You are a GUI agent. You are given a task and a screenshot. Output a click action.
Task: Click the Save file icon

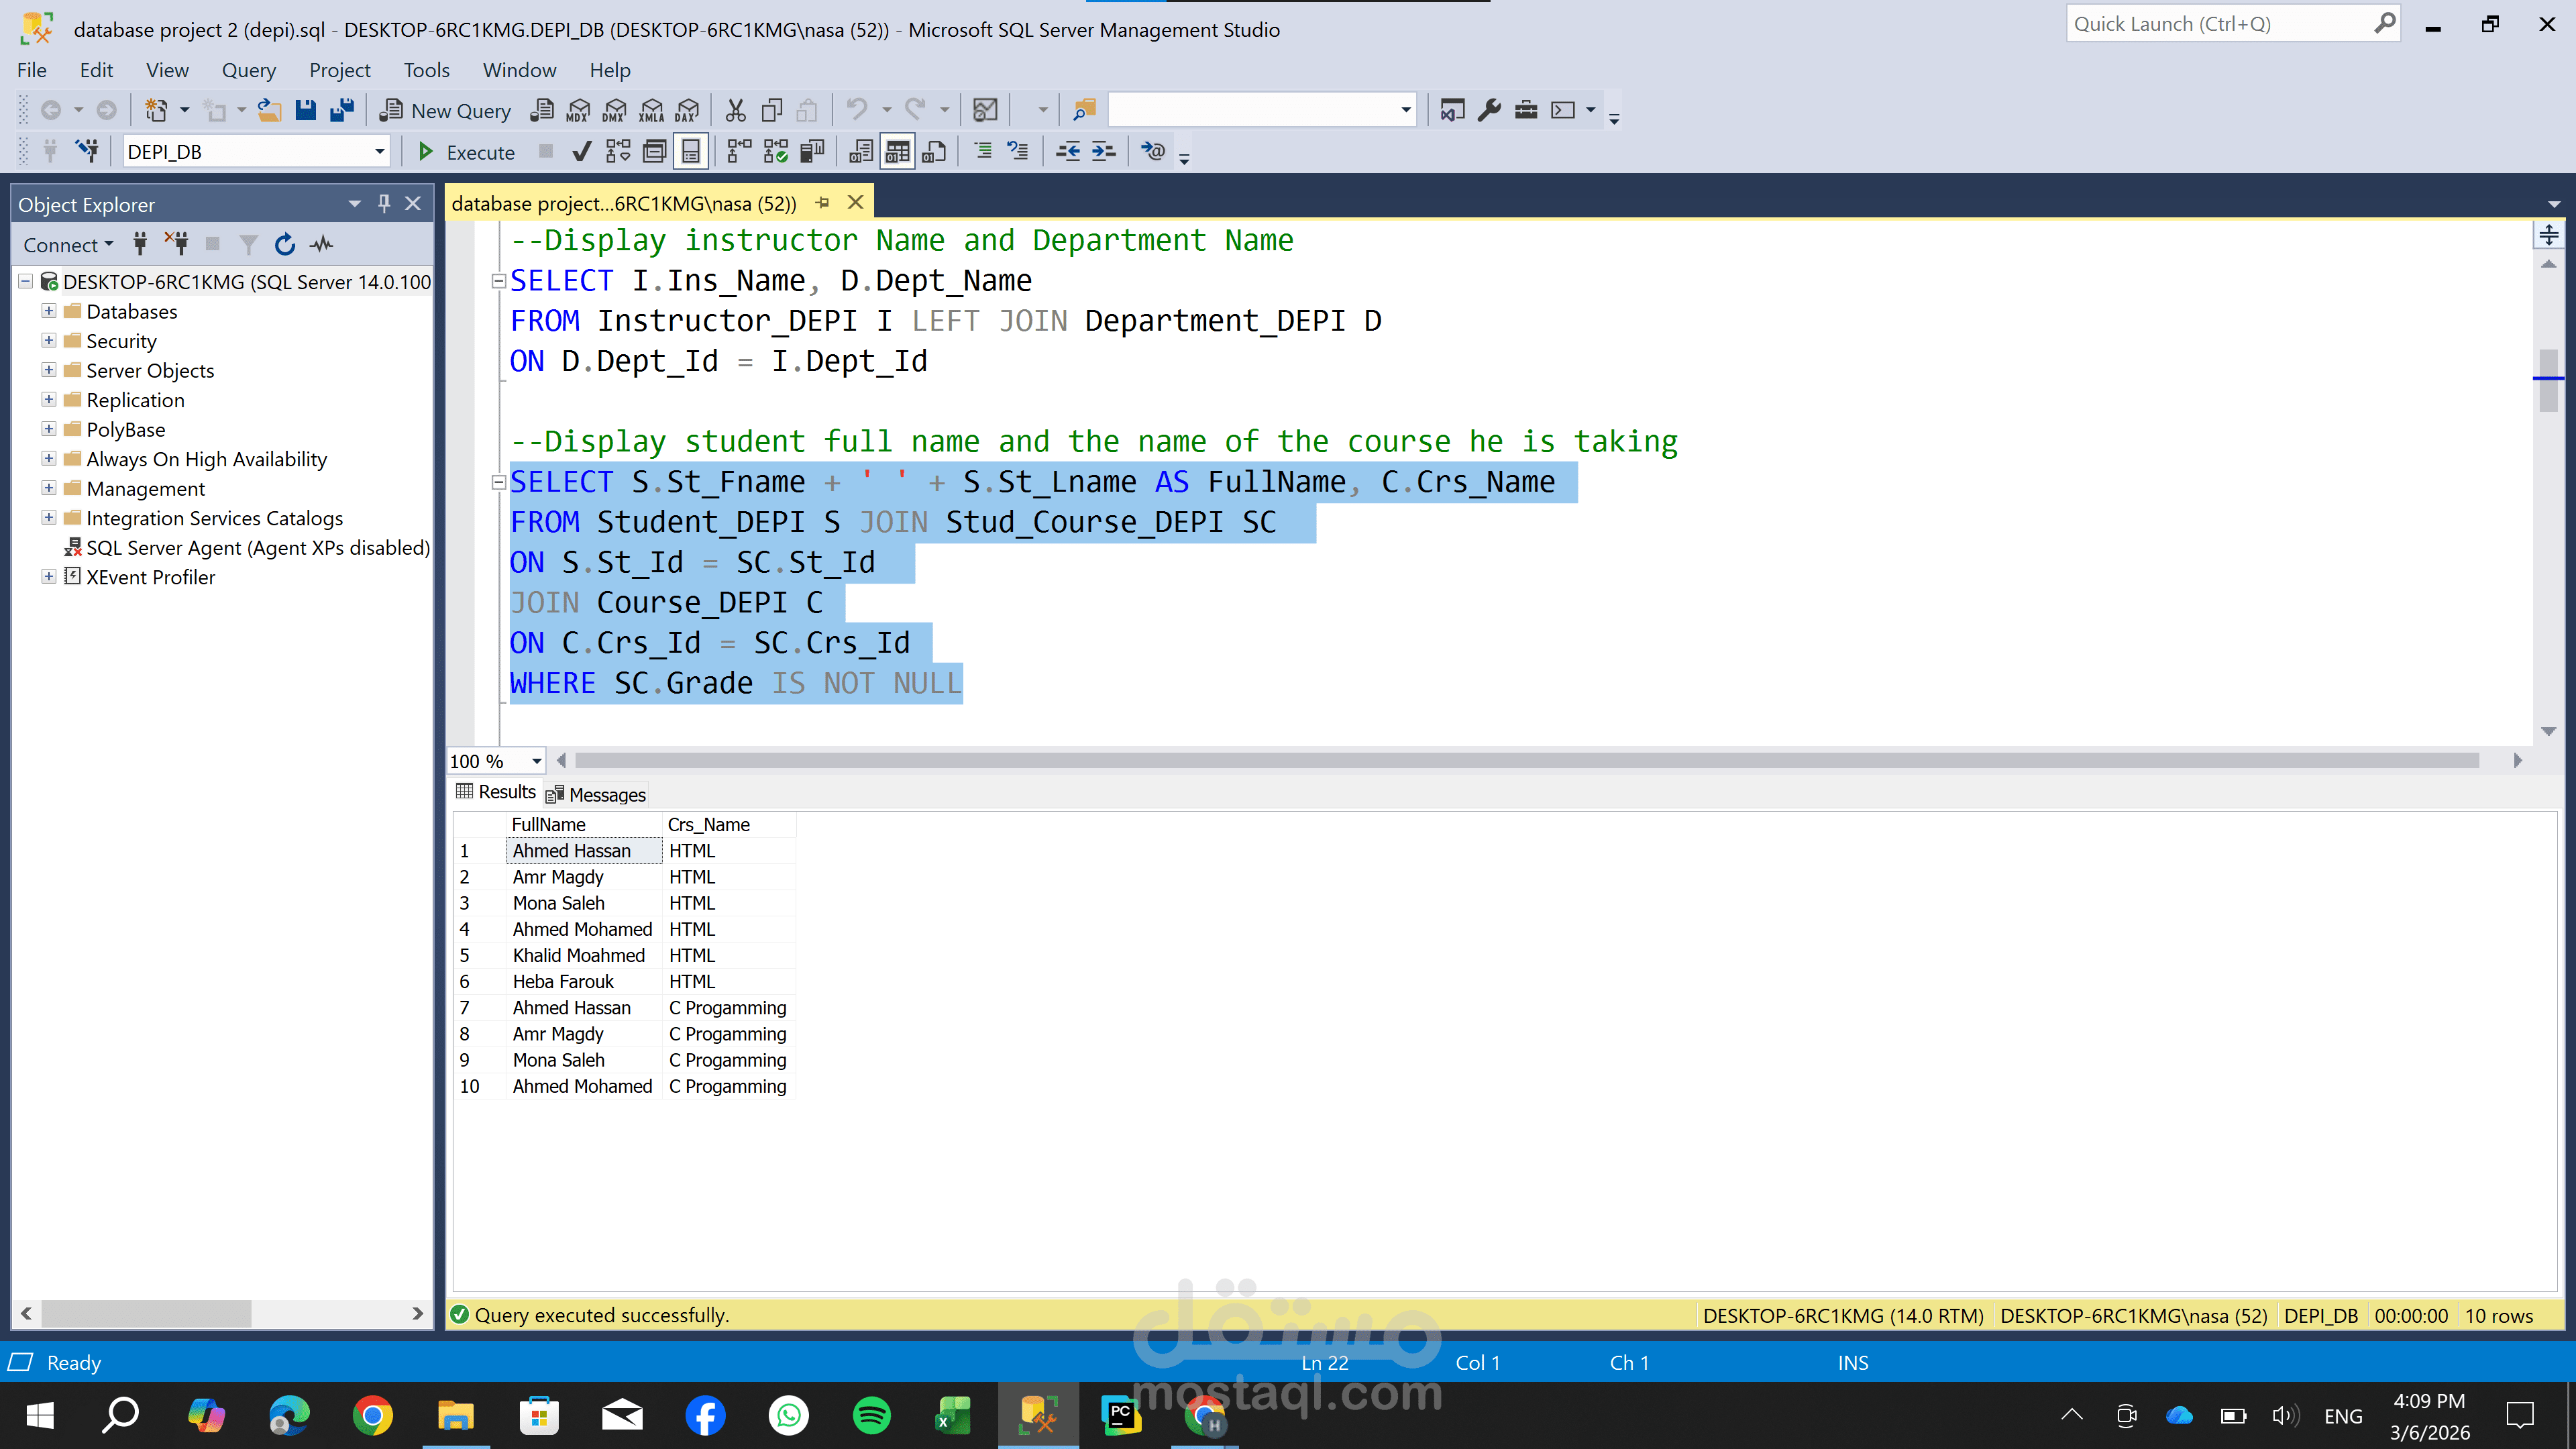click(x=306, y=110)
